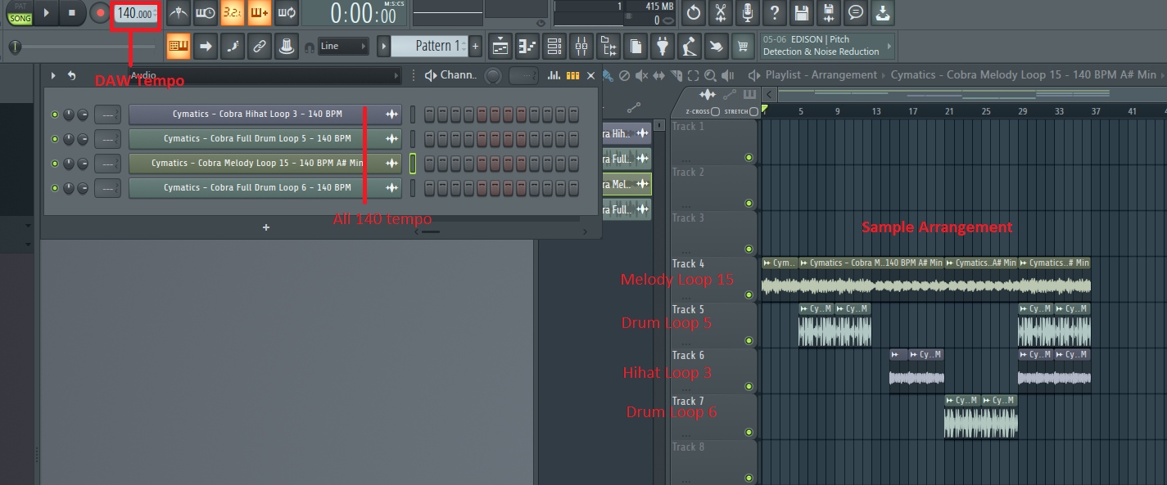Start playback with the Play button

(46, 13)
